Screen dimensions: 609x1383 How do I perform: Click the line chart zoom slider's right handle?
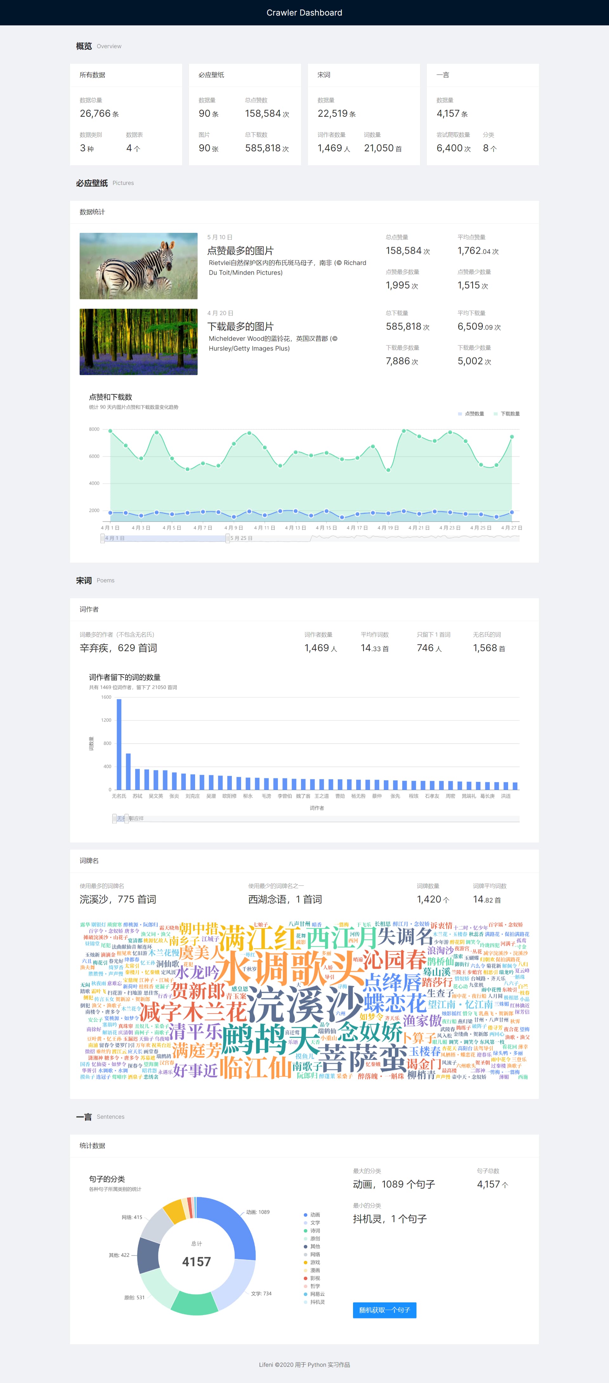click(x=228, y=538)
